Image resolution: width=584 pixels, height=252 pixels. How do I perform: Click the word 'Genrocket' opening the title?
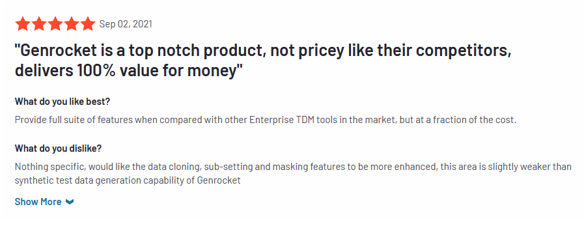[x=55, y=51]
